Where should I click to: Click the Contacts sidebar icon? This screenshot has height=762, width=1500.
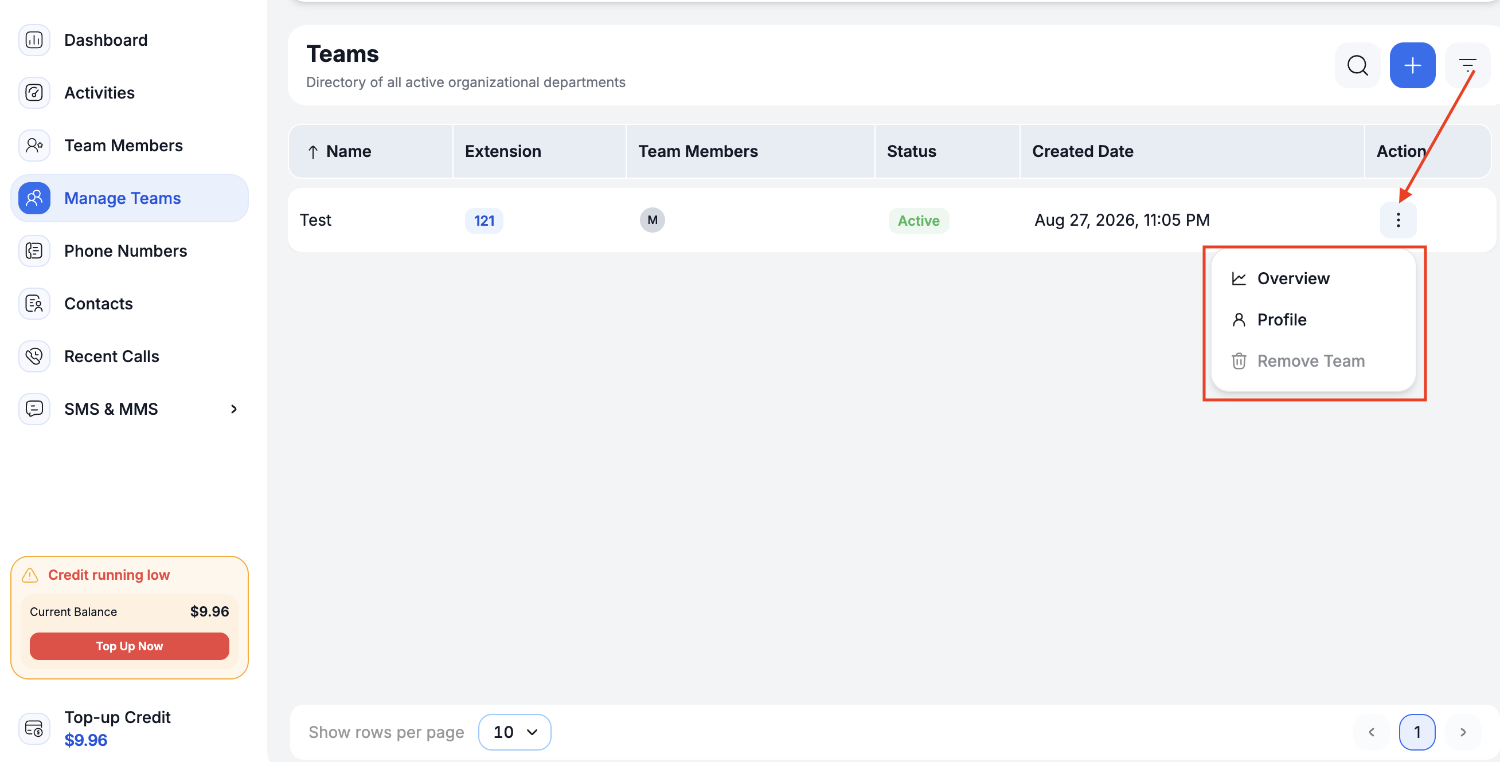click(34, 304)
